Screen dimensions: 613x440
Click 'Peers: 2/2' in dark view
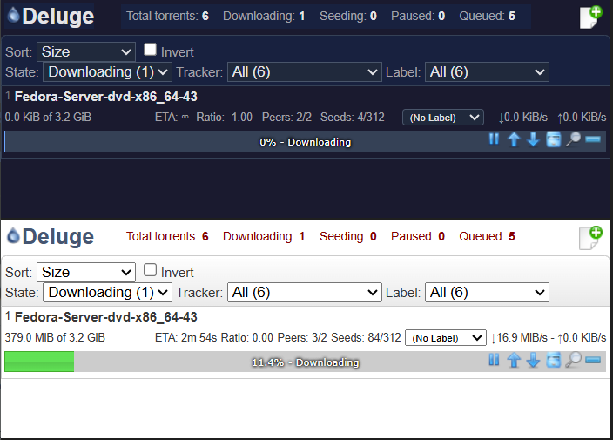coord(287,118)
